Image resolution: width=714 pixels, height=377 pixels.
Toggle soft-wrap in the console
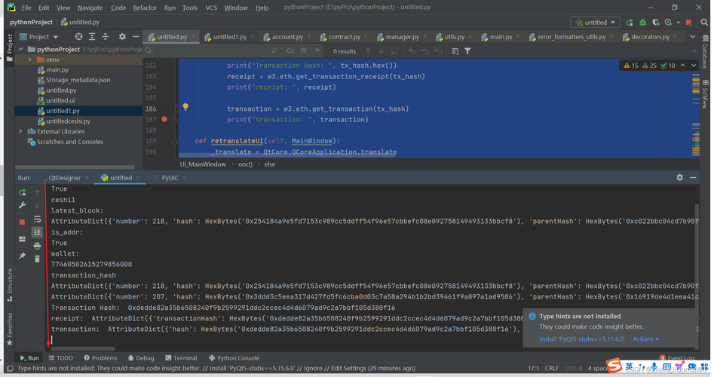coord(38,219)
